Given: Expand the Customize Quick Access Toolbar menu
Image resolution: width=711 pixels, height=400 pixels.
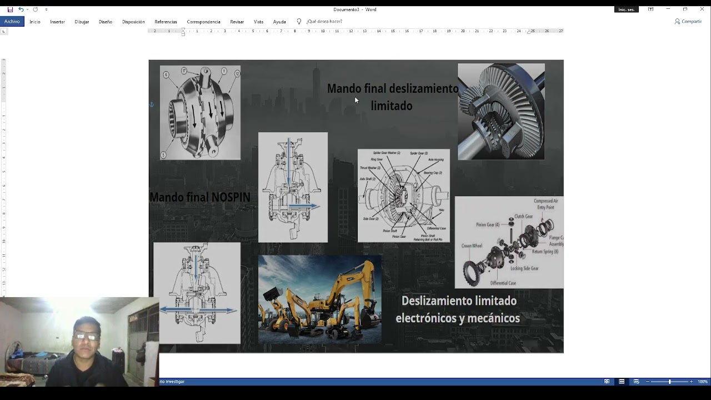Looking at the screenshot, I should (46, 9).
